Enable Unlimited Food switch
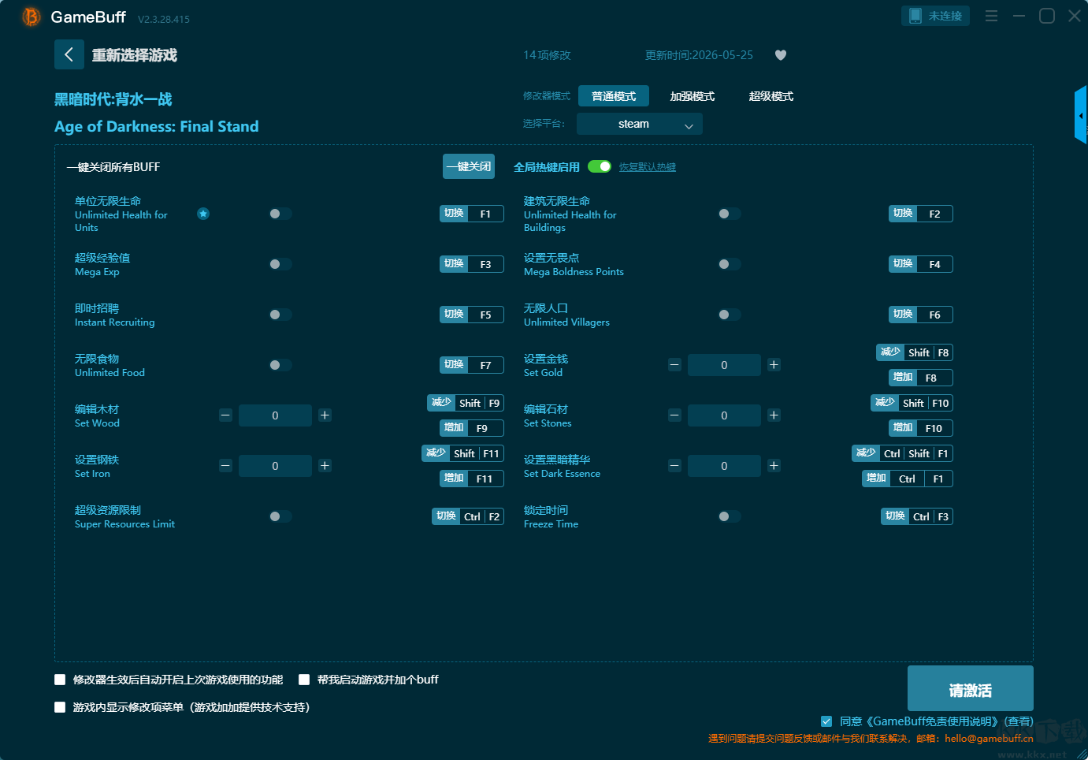This screenshot has height=760, width=1088. point(280,365)
